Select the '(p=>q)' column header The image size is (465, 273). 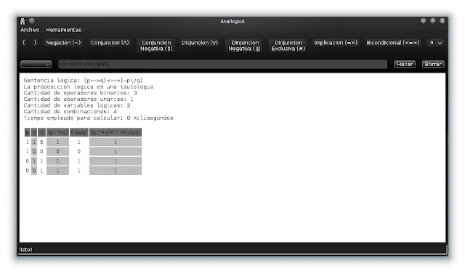point(57,132)
